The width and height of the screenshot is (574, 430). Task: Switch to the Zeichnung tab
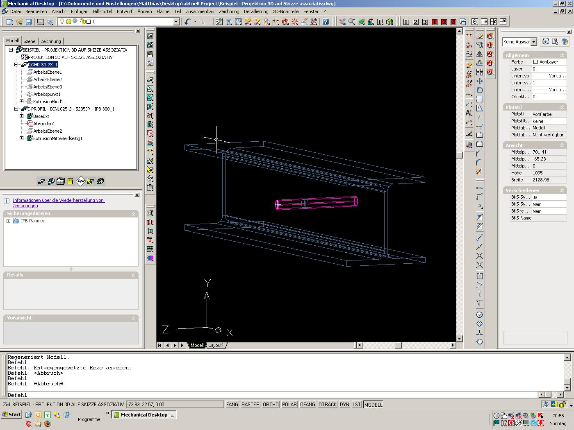pos(51,41)
